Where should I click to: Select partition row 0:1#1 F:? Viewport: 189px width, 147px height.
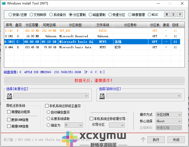[92, 31]
